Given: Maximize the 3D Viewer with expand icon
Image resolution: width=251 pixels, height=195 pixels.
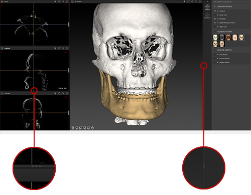Looking at the screenshot, I should (200, 2).
